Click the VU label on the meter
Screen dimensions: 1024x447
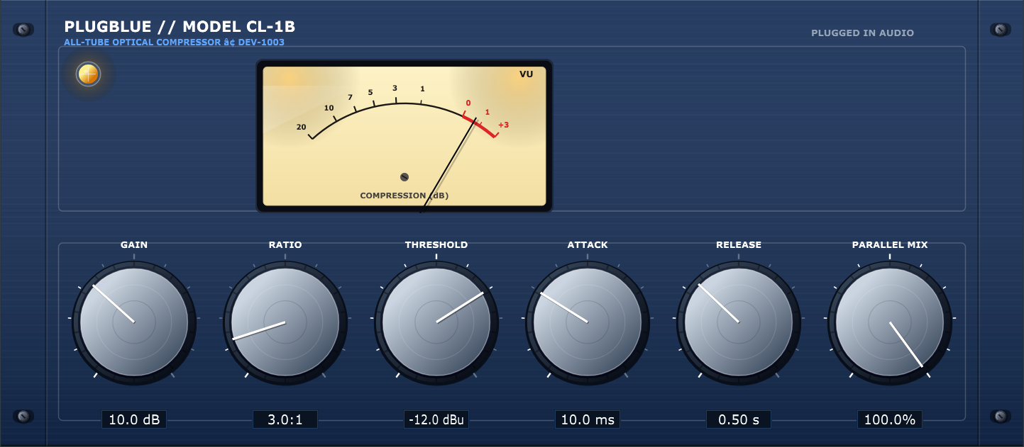(x=527, y=74)
